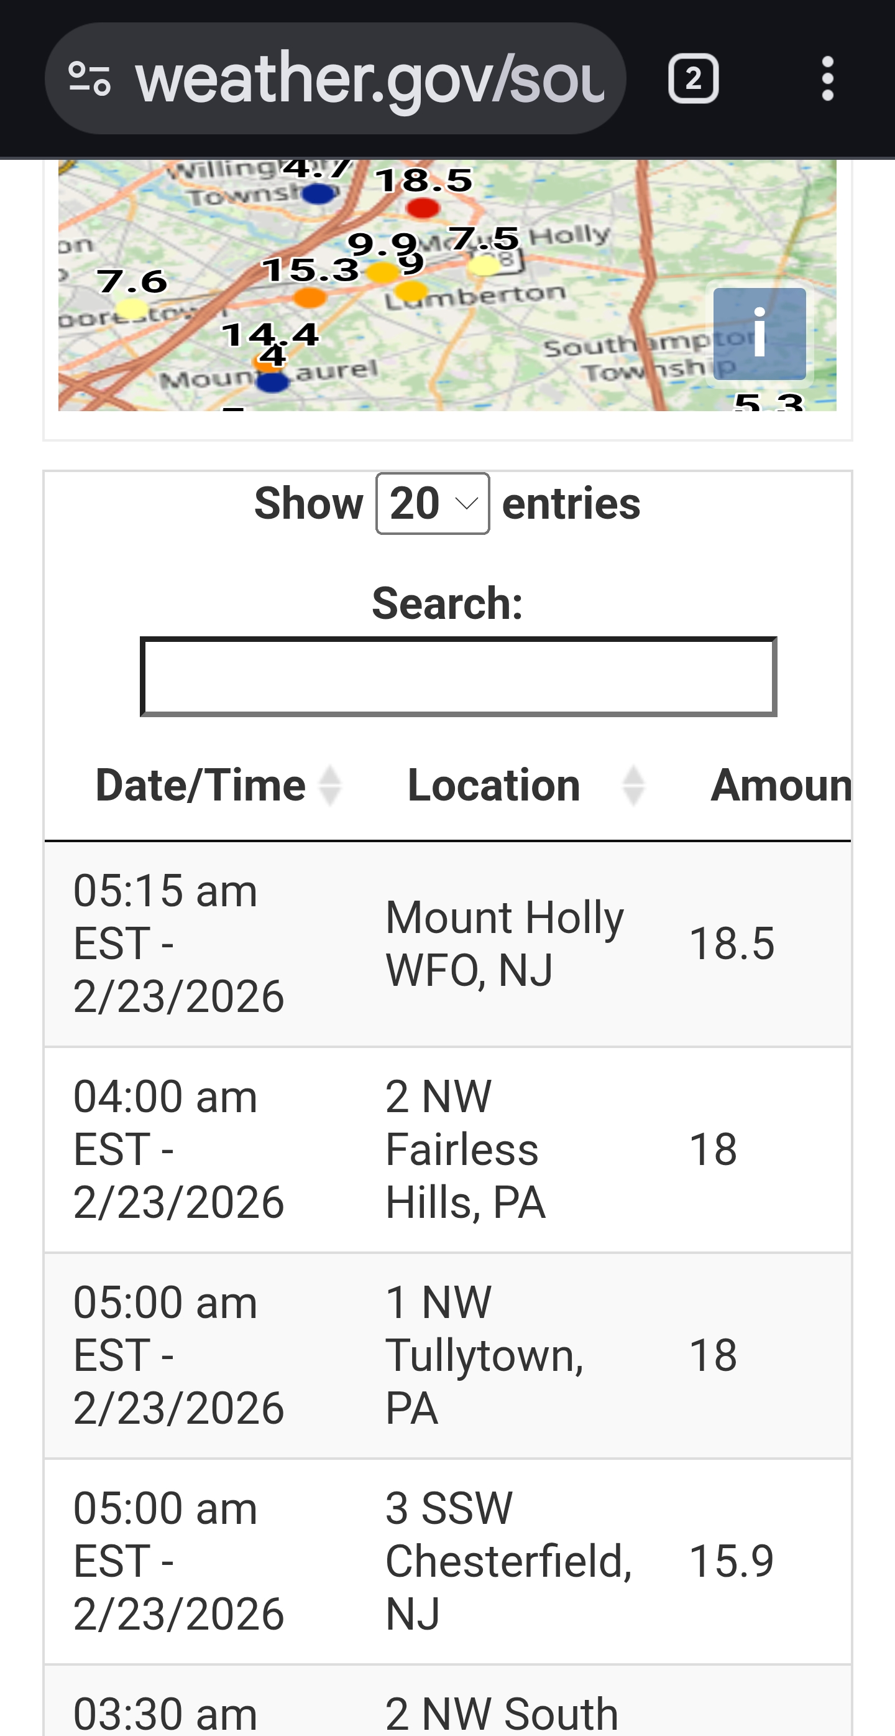Open the tab switcher showing 2 tabs

[693, 79]
